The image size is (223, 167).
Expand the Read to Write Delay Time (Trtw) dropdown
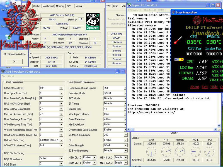tap(61, 135)
